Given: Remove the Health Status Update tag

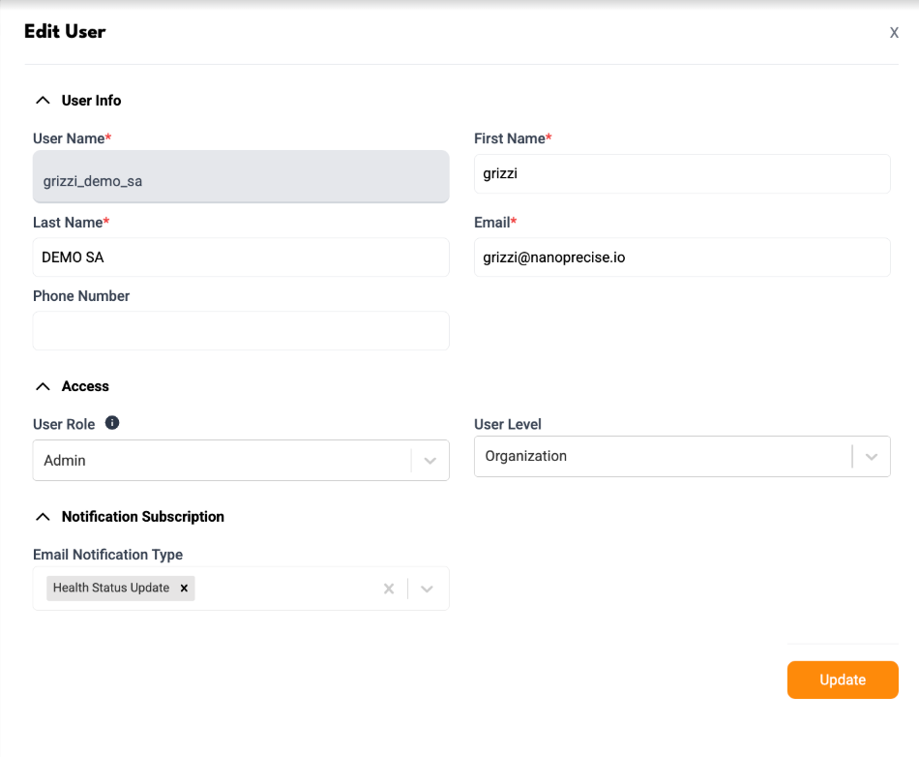Looking at the screenshot, I should pyautogui.click(x=184, y=589).
